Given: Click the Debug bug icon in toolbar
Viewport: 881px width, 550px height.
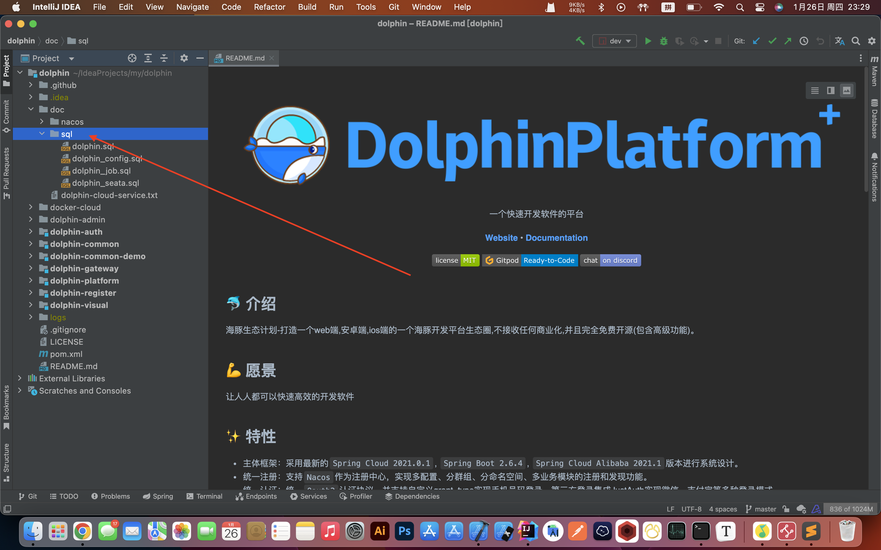Looking at the screenshot, I should click(x=664, y=41).
